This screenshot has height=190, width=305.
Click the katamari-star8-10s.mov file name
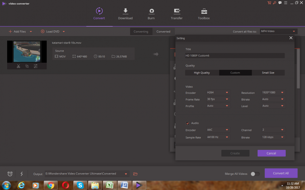pyautogui.click(x=66, y=43)
